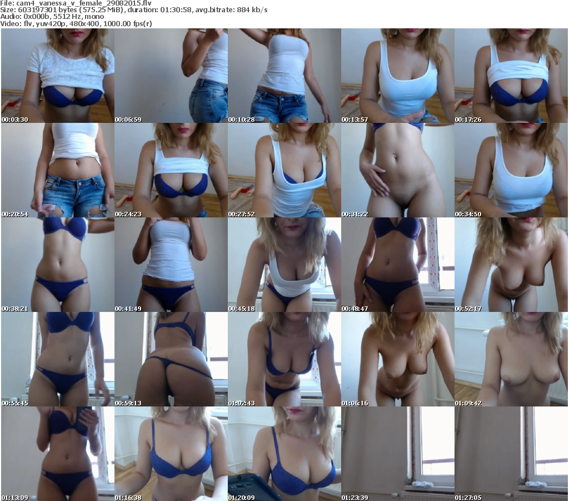This screenshot has width=569, height=501.
Task: Pick the frame labeled 00:13:57
Action: (397, 76)
